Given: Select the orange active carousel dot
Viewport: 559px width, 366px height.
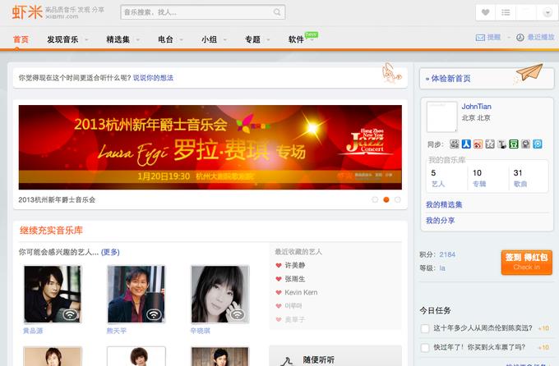Looking at the screenshot, I should 386,199.
